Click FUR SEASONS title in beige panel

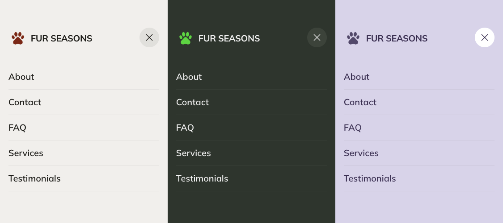pos(61,38)
